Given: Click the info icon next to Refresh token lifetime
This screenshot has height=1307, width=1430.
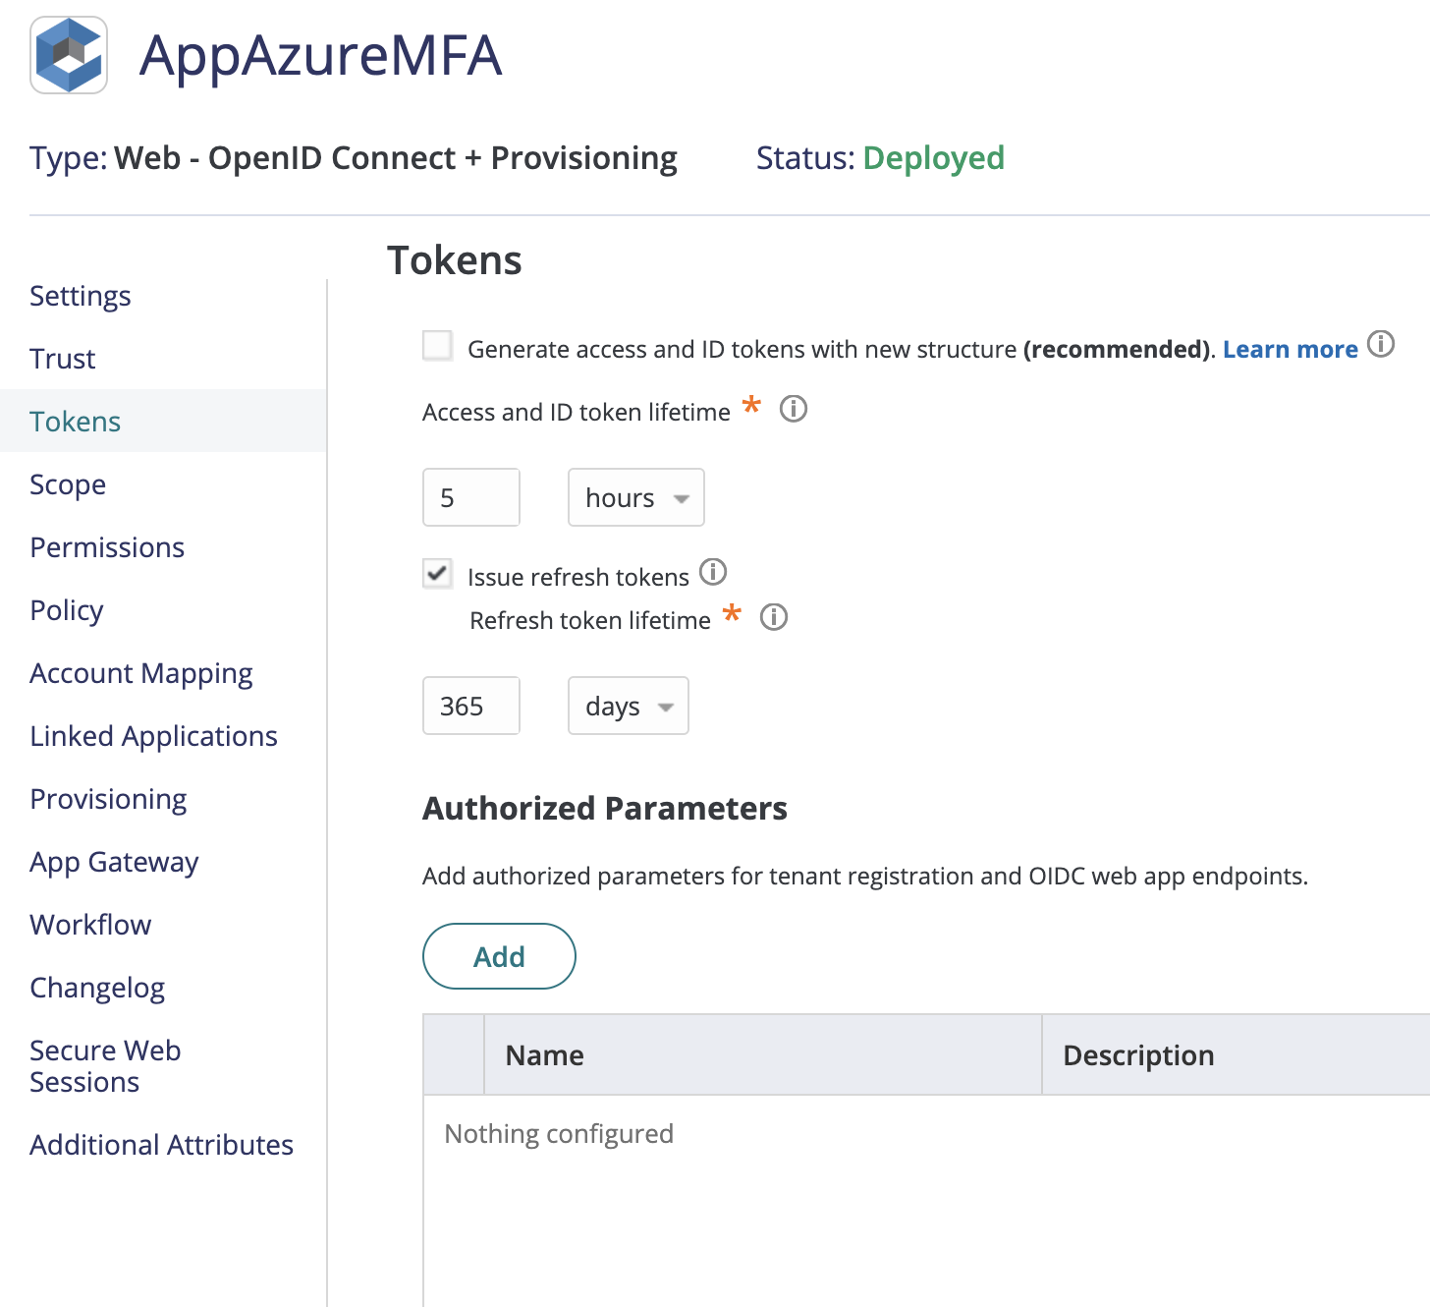Looking at the screenshot, I should pyautogui.click(x=774, y=618).
